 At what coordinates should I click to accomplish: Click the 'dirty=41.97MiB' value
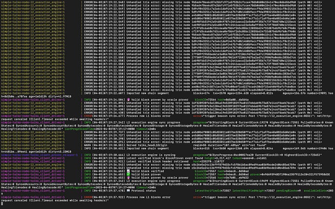(x=60, y=97)
